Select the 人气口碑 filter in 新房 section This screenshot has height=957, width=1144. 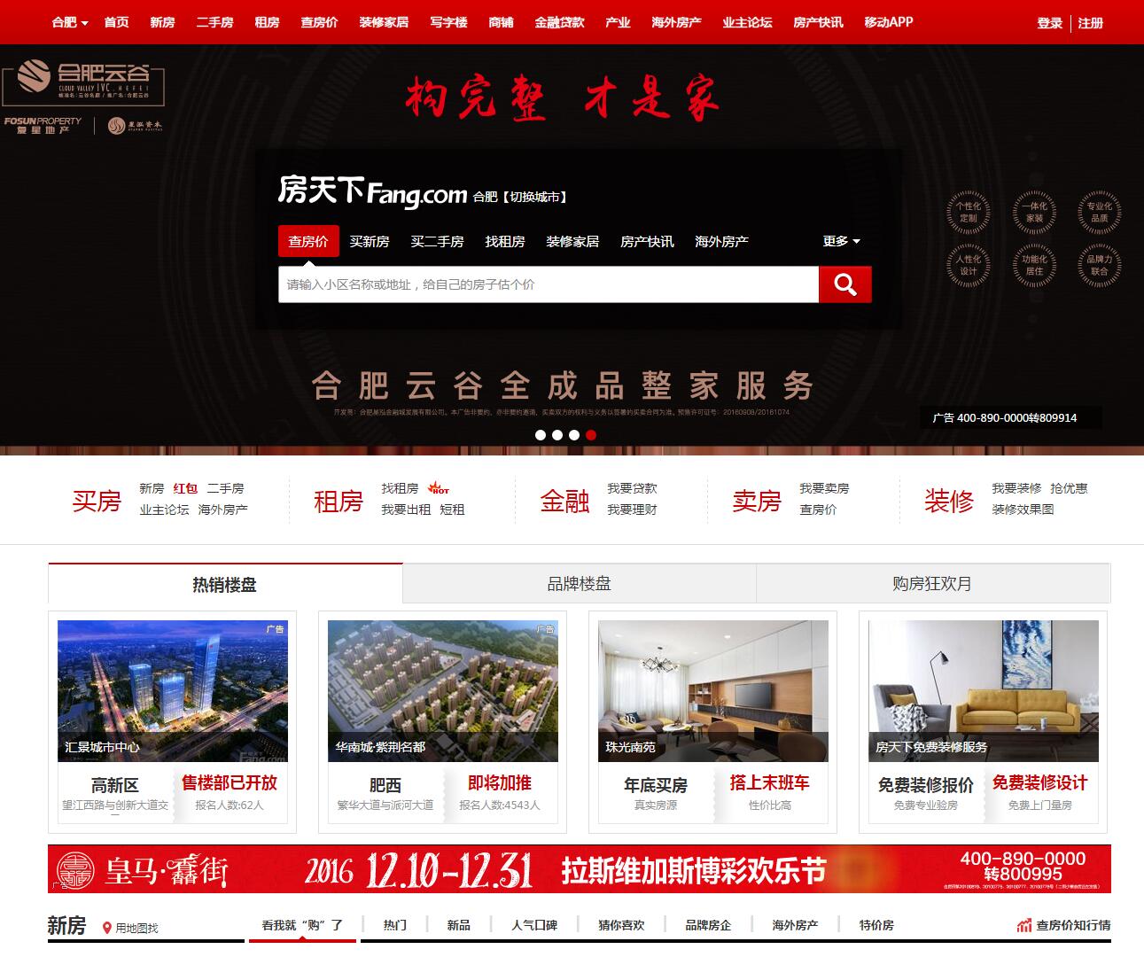click(534, 925)
